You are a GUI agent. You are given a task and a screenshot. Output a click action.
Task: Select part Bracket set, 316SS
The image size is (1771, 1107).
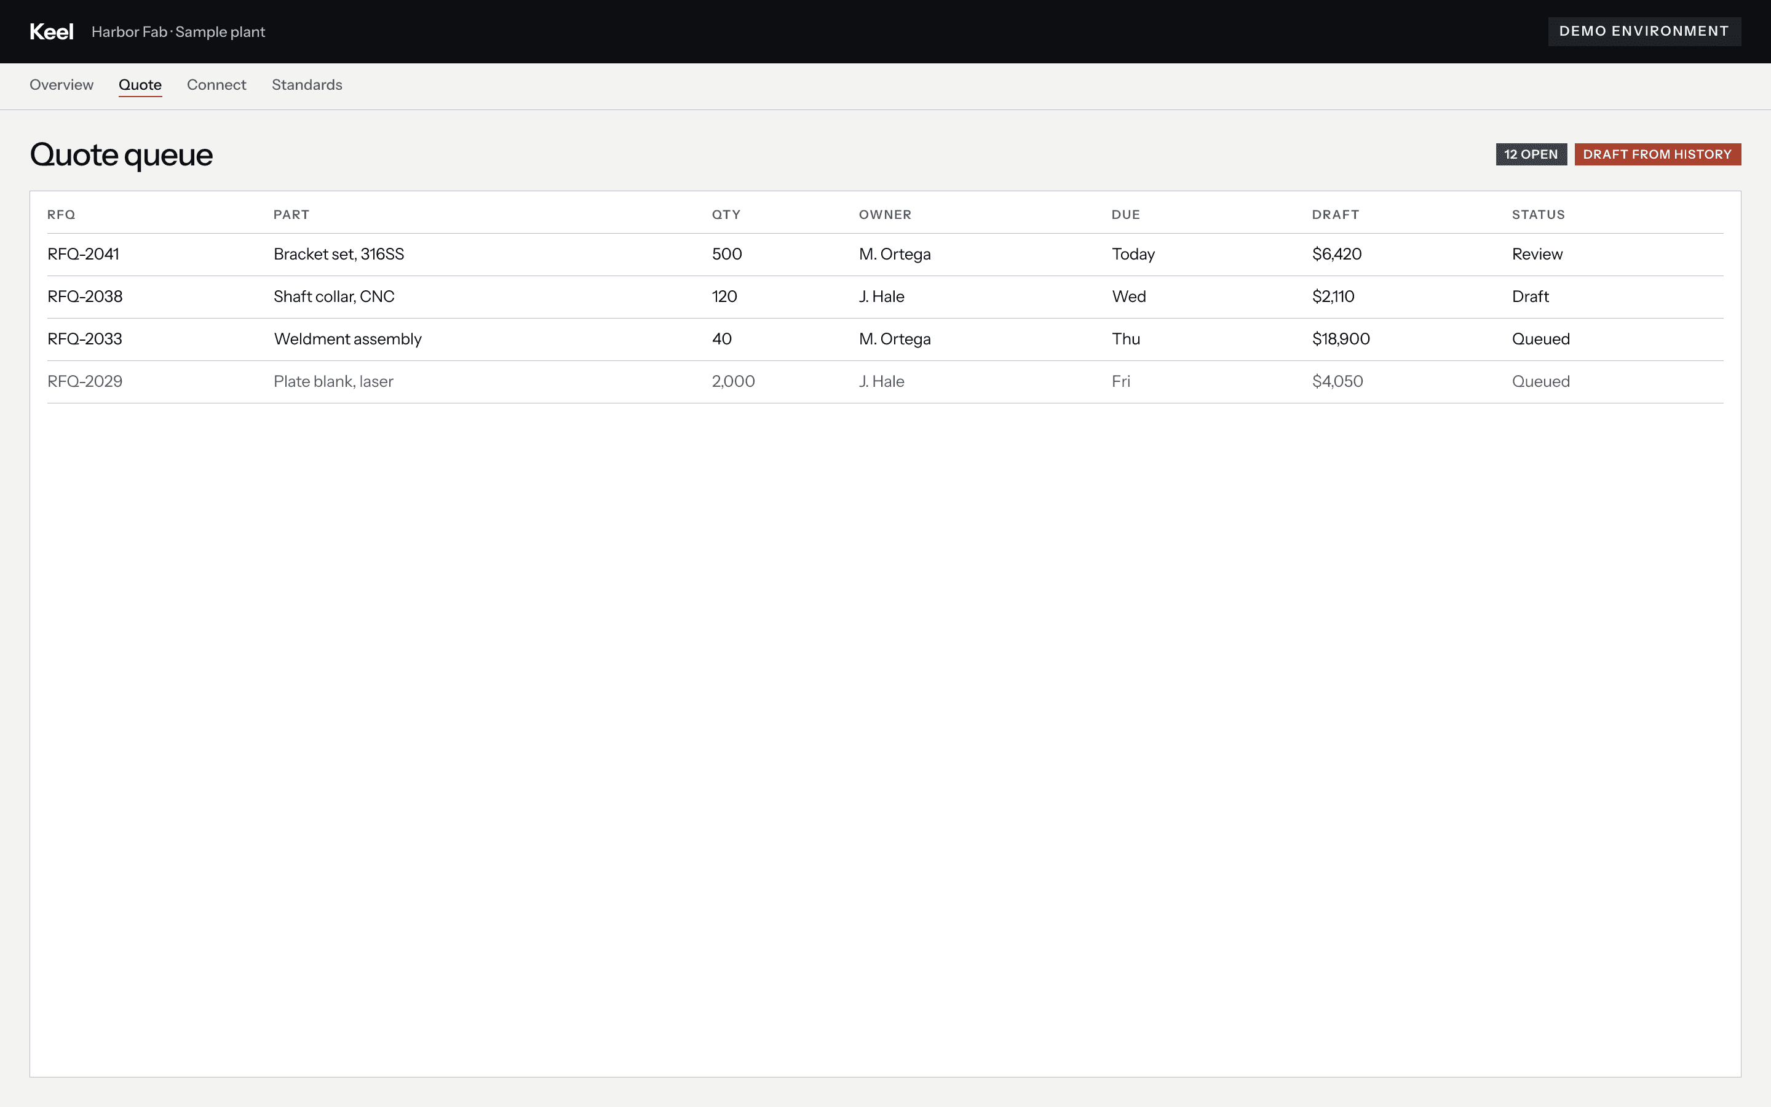[339, 254]
